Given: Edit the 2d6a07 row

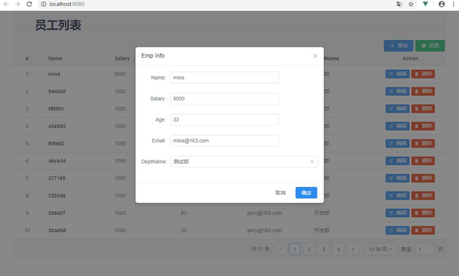Looking at the screenshot, I should click(x=397, y=213).
